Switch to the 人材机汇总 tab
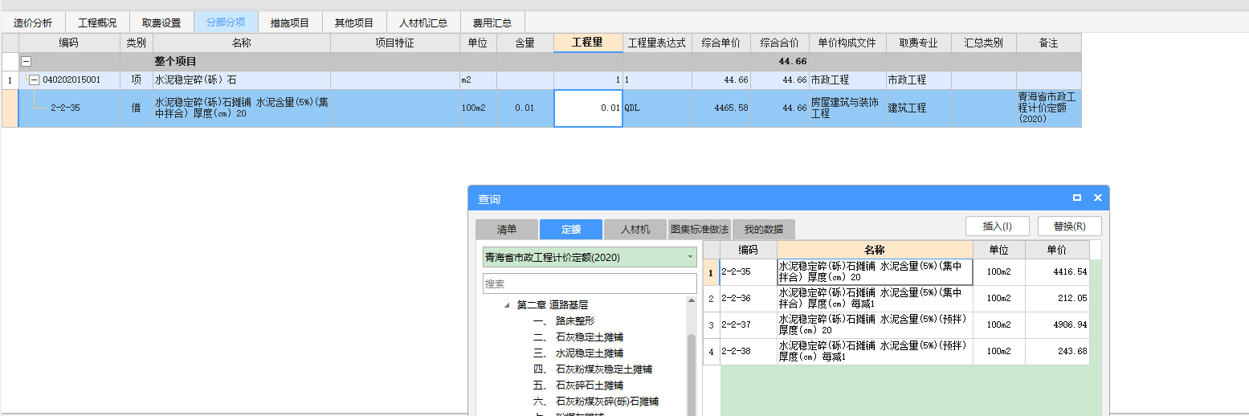Image resolution: width=1249 pixels, height=416 pixels. (423, 22)
